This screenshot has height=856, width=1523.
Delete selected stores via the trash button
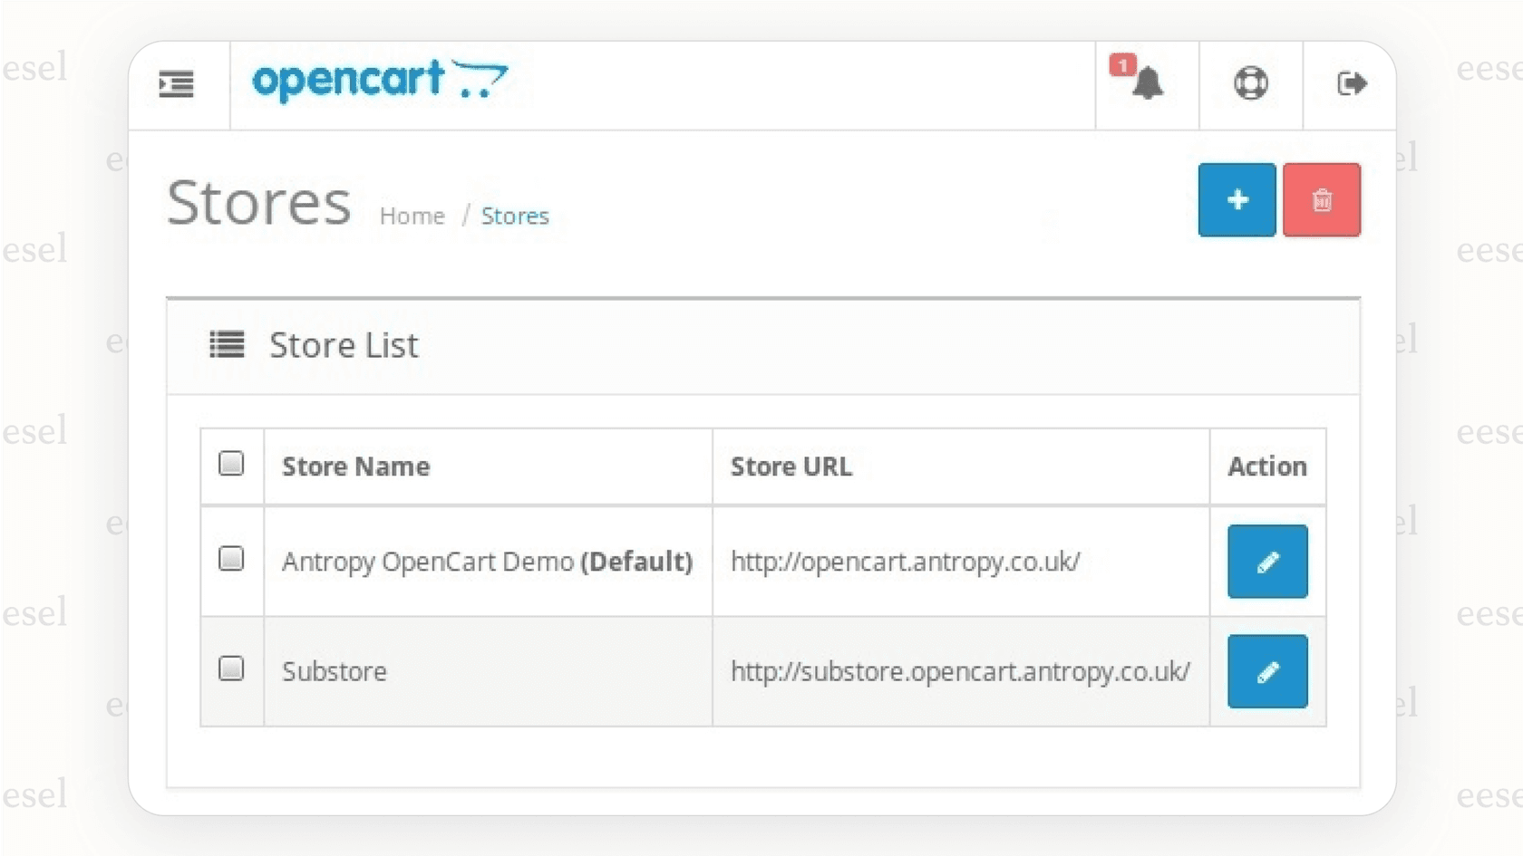click(x=1321, y=199)
